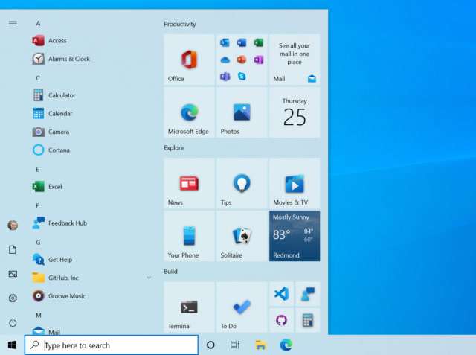This screenshot has width=476, height=355.
Task: Click the 'Type here to search' box
Action: point(112,345)
